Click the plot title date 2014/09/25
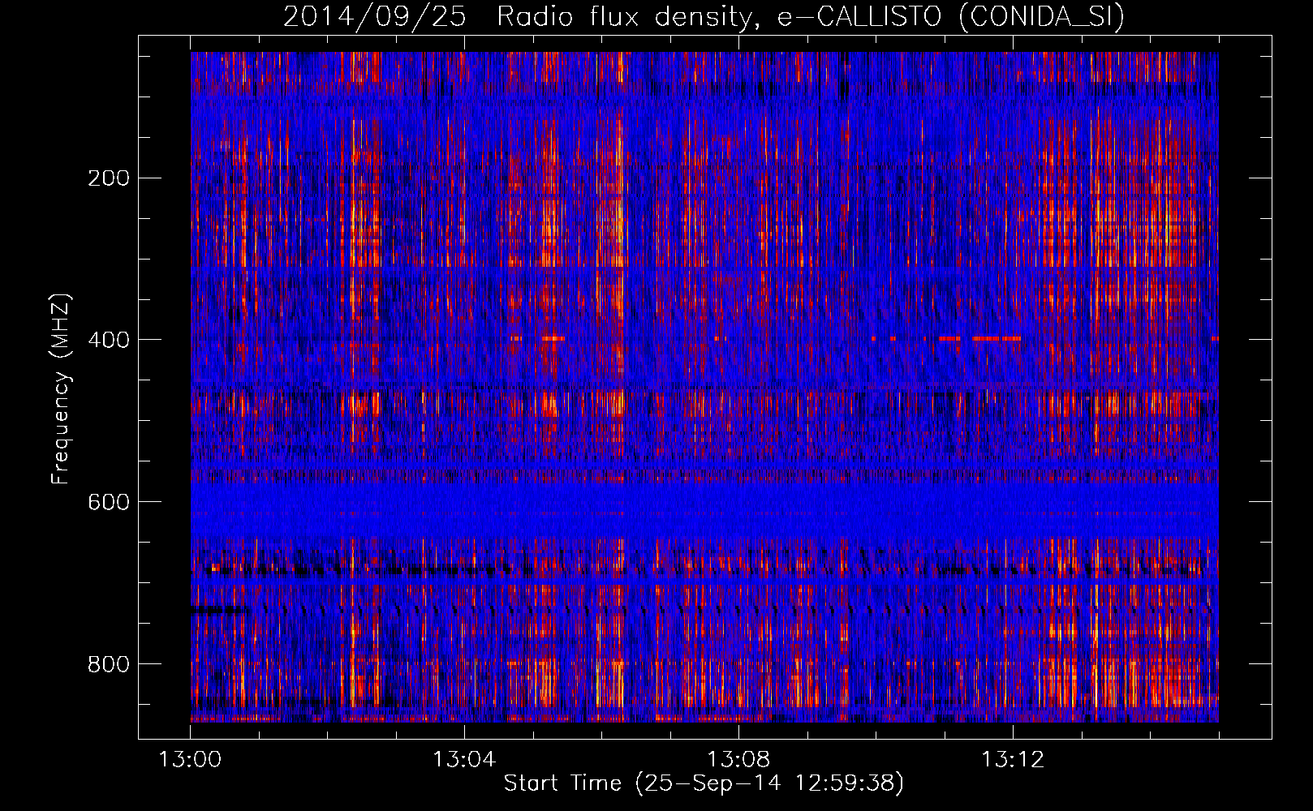 coord(374,17)
